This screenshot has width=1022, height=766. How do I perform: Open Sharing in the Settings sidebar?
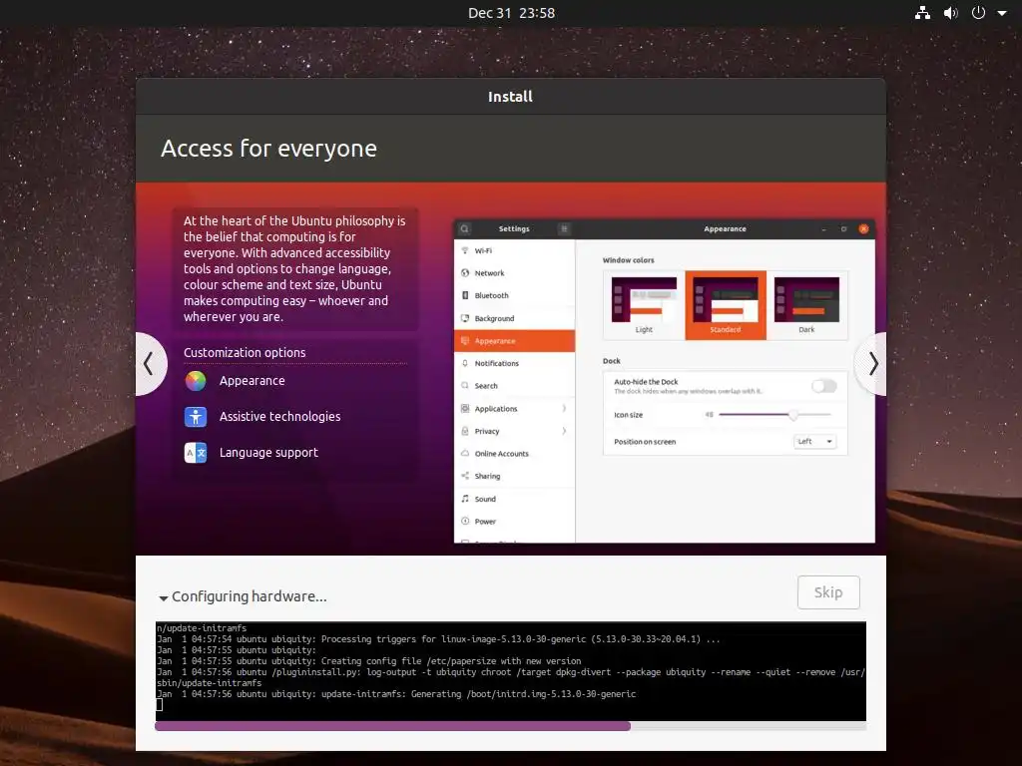pyautogui.click(x=514, y=476)
